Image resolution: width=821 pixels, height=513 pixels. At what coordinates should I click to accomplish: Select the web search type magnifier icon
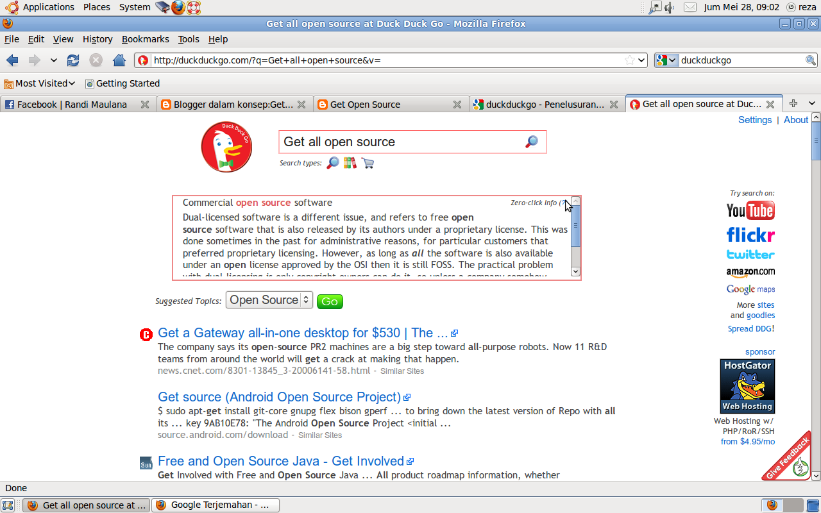(332, 163)
